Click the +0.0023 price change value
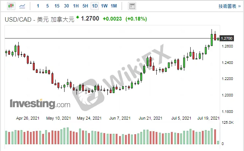 (x=112, y=19)
